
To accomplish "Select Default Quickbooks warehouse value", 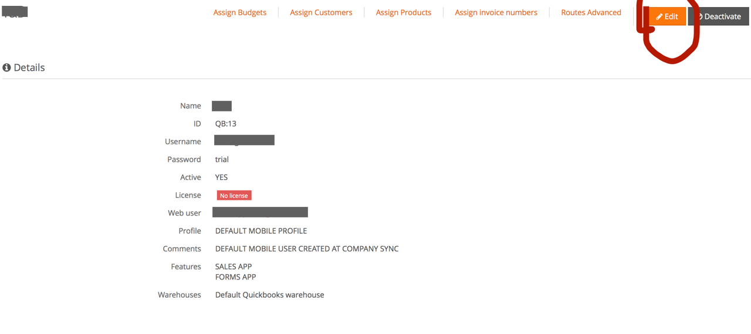I will tap(269, 295).
